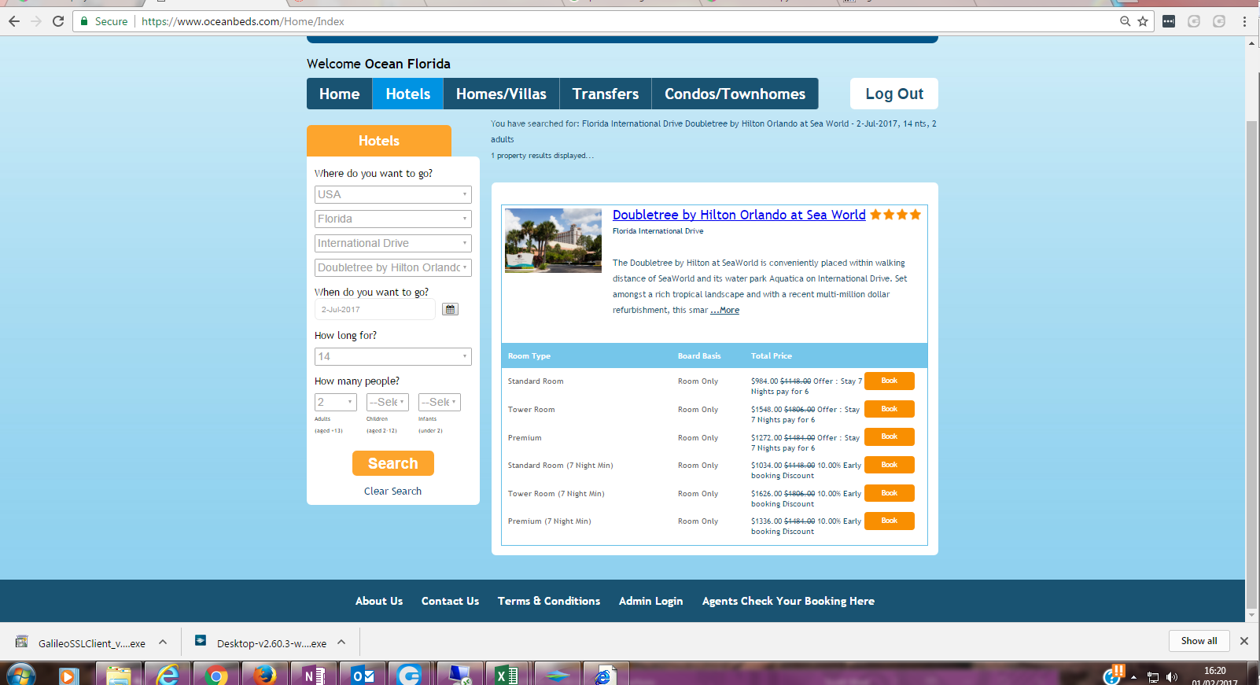The image size is (1260, 685).
Task: Open OneNote from the taskbar
Action: (313, 675)
